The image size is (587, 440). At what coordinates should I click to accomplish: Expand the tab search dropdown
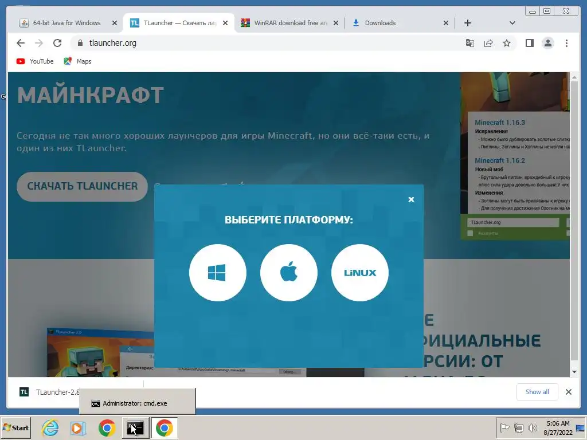(x=512, y=23)
